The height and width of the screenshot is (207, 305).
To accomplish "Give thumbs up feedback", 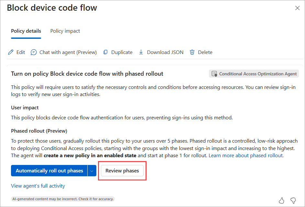I will point(282,200).
